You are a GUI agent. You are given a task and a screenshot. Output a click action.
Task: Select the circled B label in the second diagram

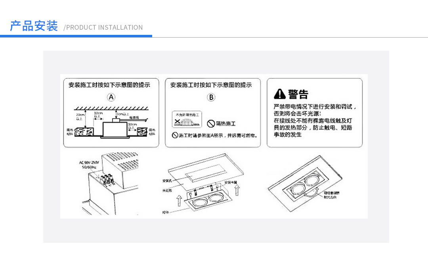click(211, 97)
